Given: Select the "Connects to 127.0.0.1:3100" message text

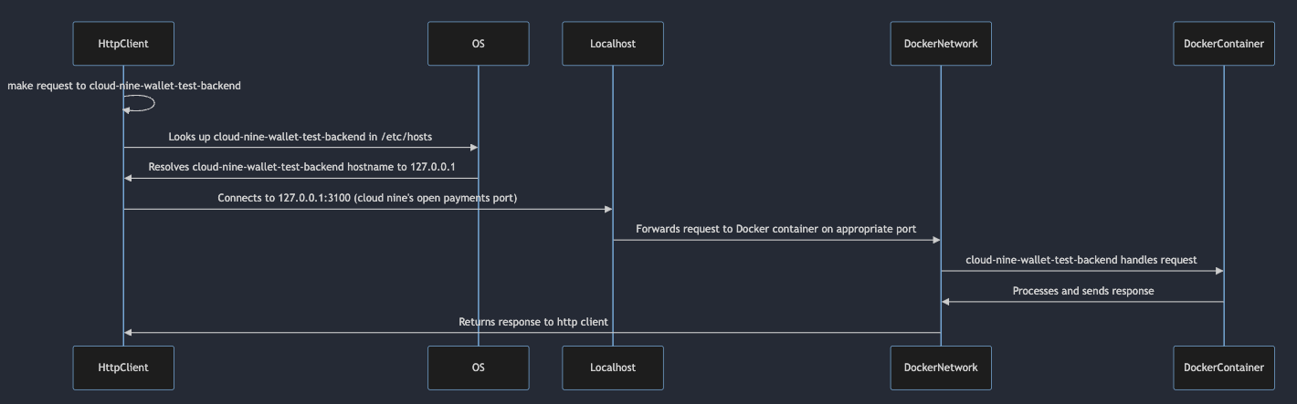Looking at the screenshot, I should 366,198.
